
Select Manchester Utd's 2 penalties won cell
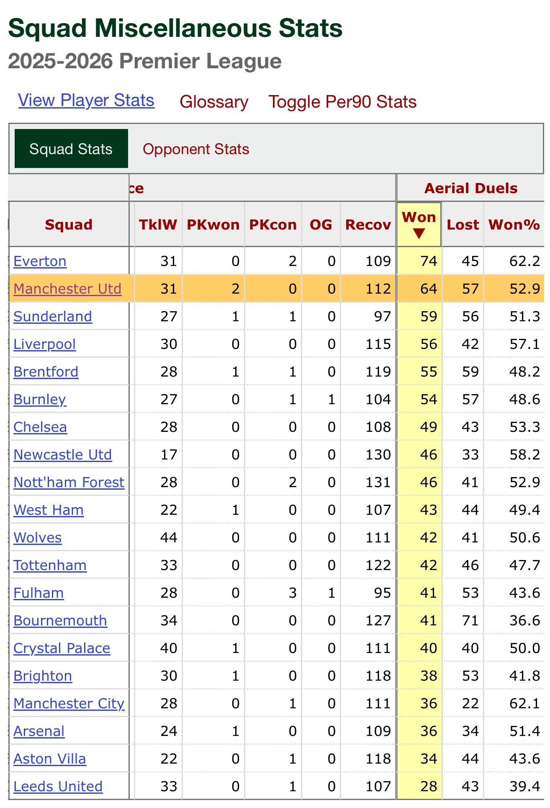coord(213,289)
